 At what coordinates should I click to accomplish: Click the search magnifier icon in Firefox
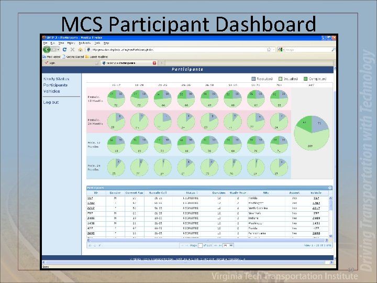coord(333,50)
